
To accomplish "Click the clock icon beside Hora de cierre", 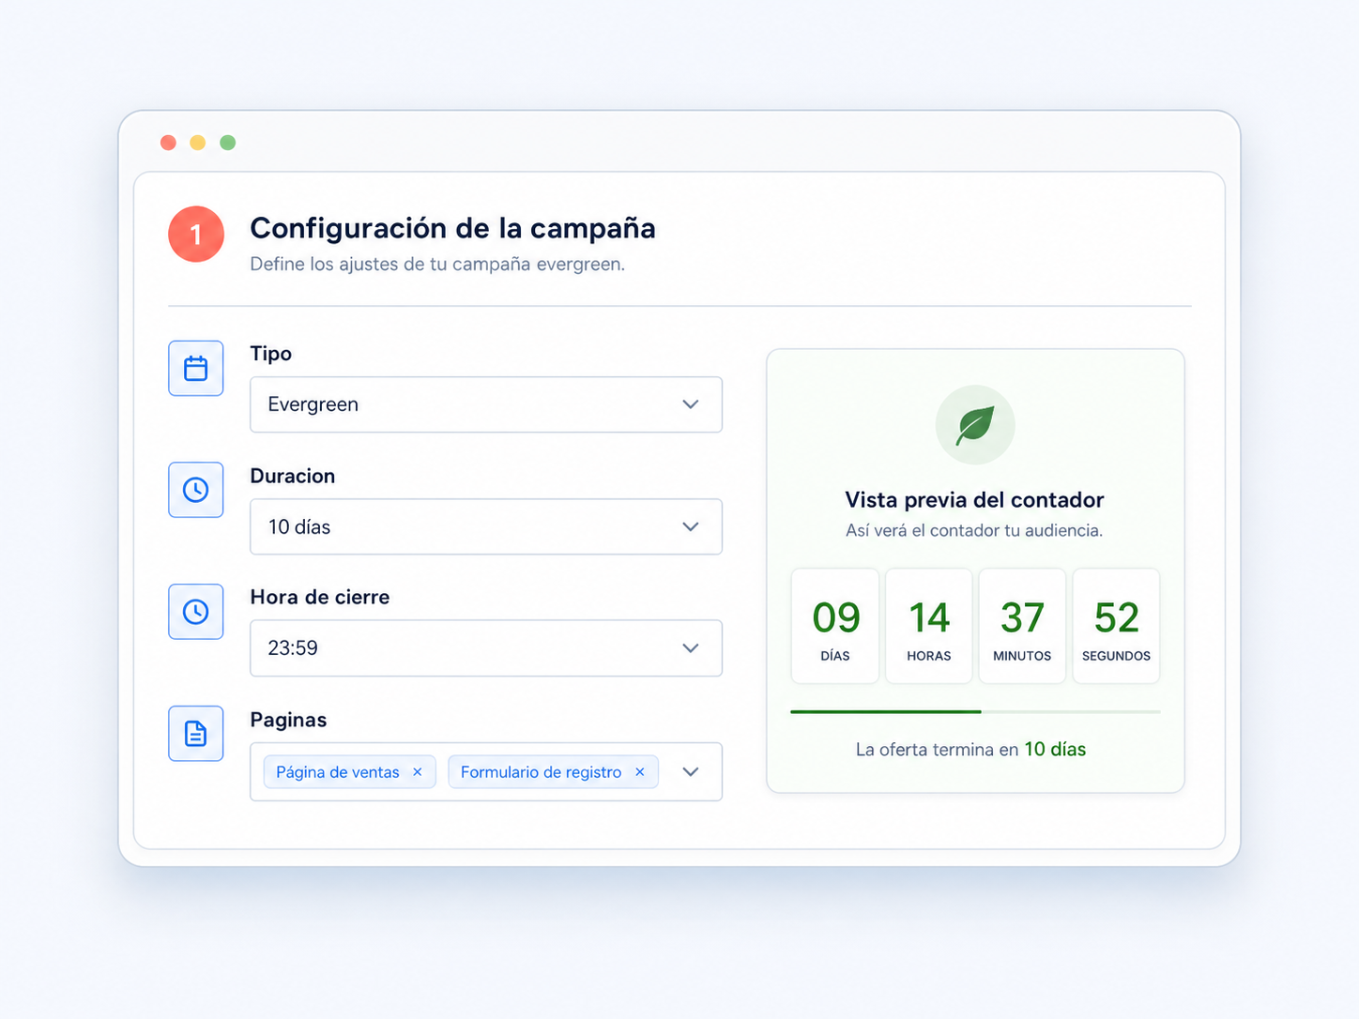I will (195, 612).
